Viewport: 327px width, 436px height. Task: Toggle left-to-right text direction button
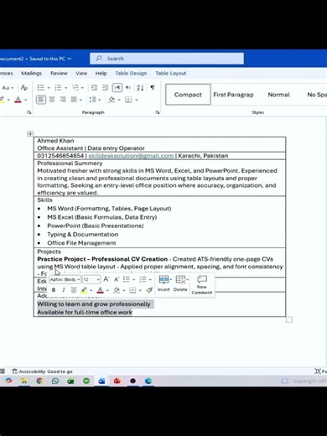(117, 88)
